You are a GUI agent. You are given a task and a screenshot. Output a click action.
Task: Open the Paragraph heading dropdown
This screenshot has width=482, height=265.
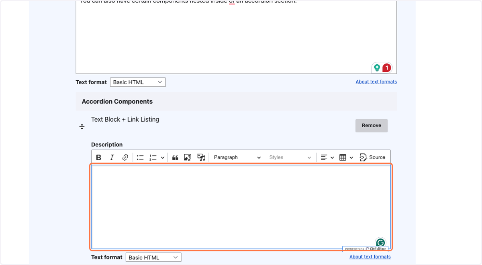[237, 157]
